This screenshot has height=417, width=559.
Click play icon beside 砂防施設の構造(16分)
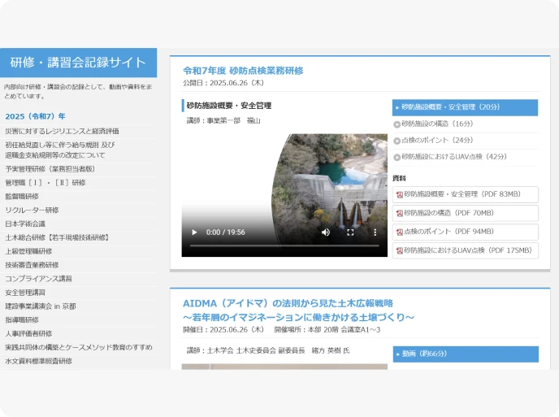click(x=396, y=124)
